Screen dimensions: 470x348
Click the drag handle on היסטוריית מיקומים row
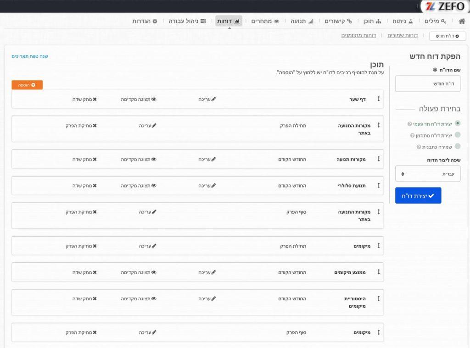click(379, 298)
